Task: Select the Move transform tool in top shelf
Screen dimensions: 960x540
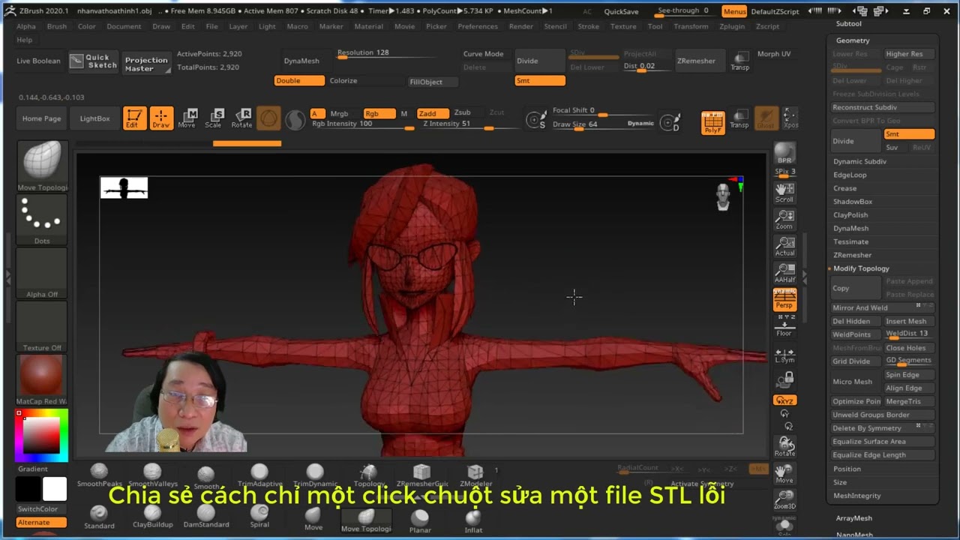Action: (187, 118)
